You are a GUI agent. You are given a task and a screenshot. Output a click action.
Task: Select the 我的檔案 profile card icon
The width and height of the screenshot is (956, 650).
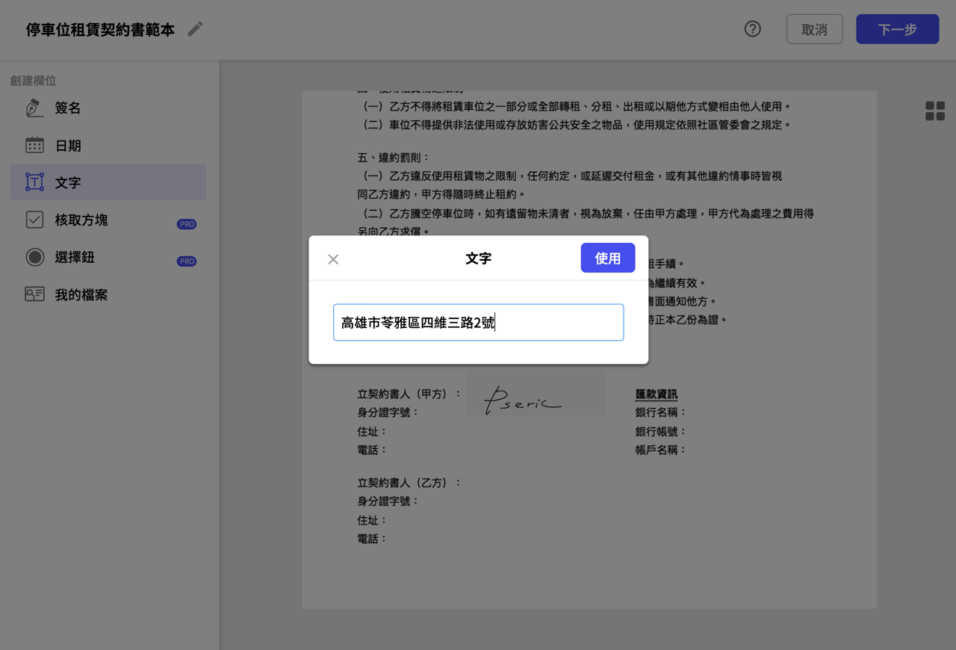[x=34, y=294]
